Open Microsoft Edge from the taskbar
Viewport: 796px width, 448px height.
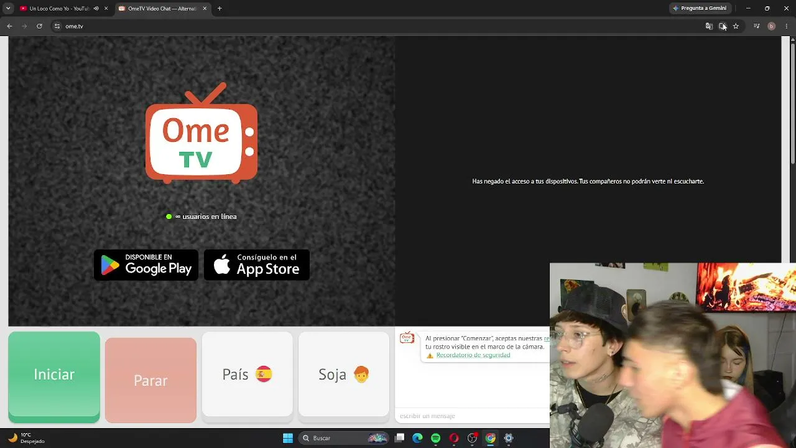(417, 438)
